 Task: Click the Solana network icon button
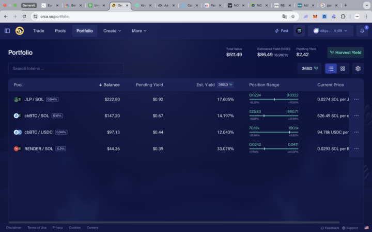pos(299,31)
